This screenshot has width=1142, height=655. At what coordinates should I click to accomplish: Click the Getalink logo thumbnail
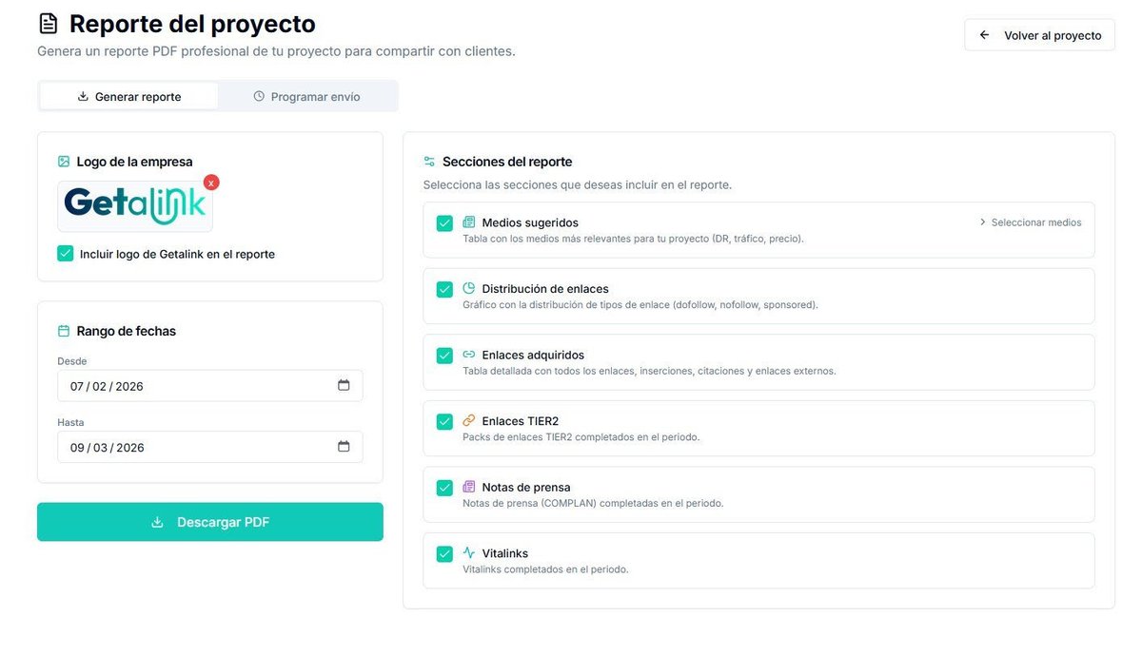(x=135, y=206)
